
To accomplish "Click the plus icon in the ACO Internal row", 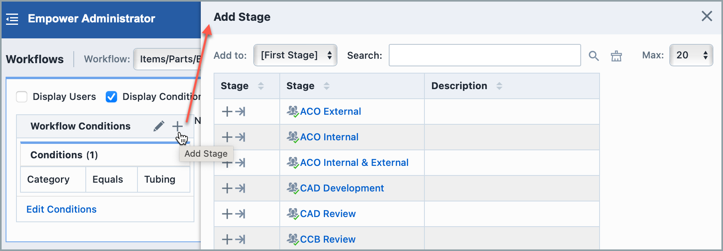I will point(227,137).
